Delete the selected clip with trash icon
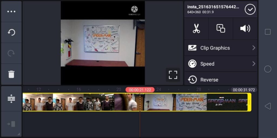The image size is (277, 138). [x=11, y=74]
